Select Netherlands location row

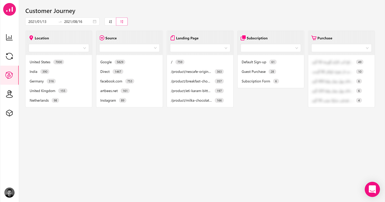pyautogui.click(x=59, y=100)
